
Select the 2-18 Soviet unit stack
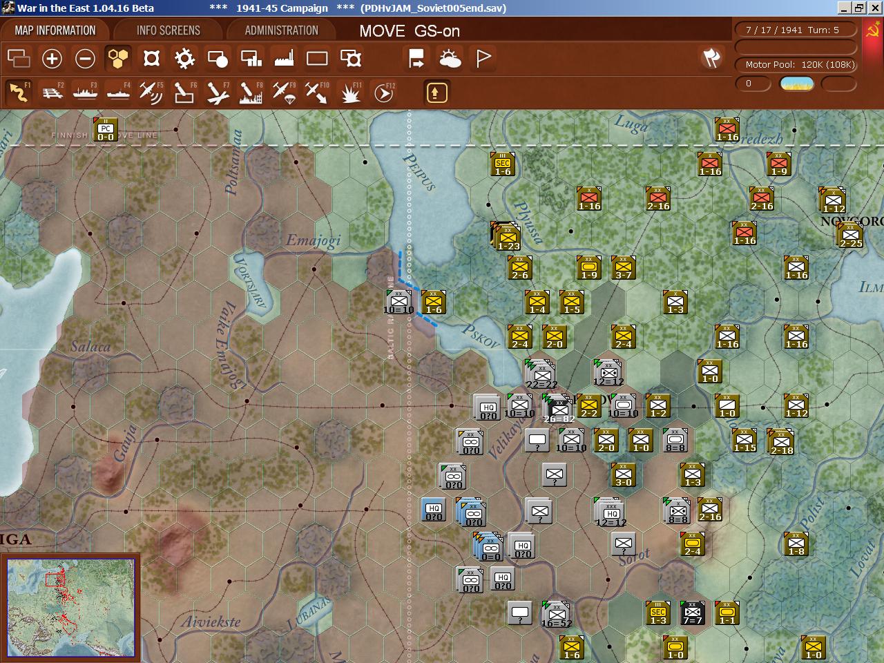781,442
